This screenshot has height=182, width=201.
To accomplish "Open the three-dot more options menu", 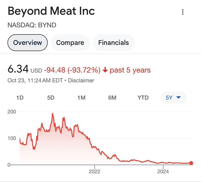I will 183,12.
